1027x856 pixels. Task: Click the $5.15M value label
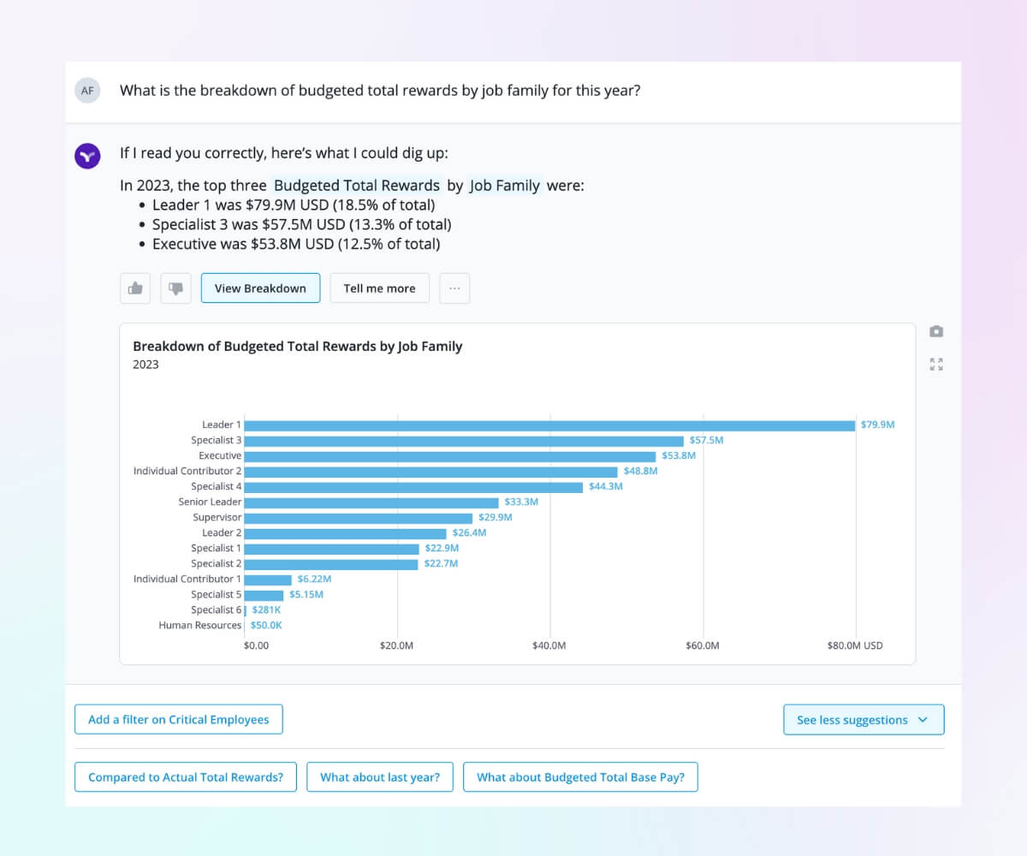click(306, 594)
